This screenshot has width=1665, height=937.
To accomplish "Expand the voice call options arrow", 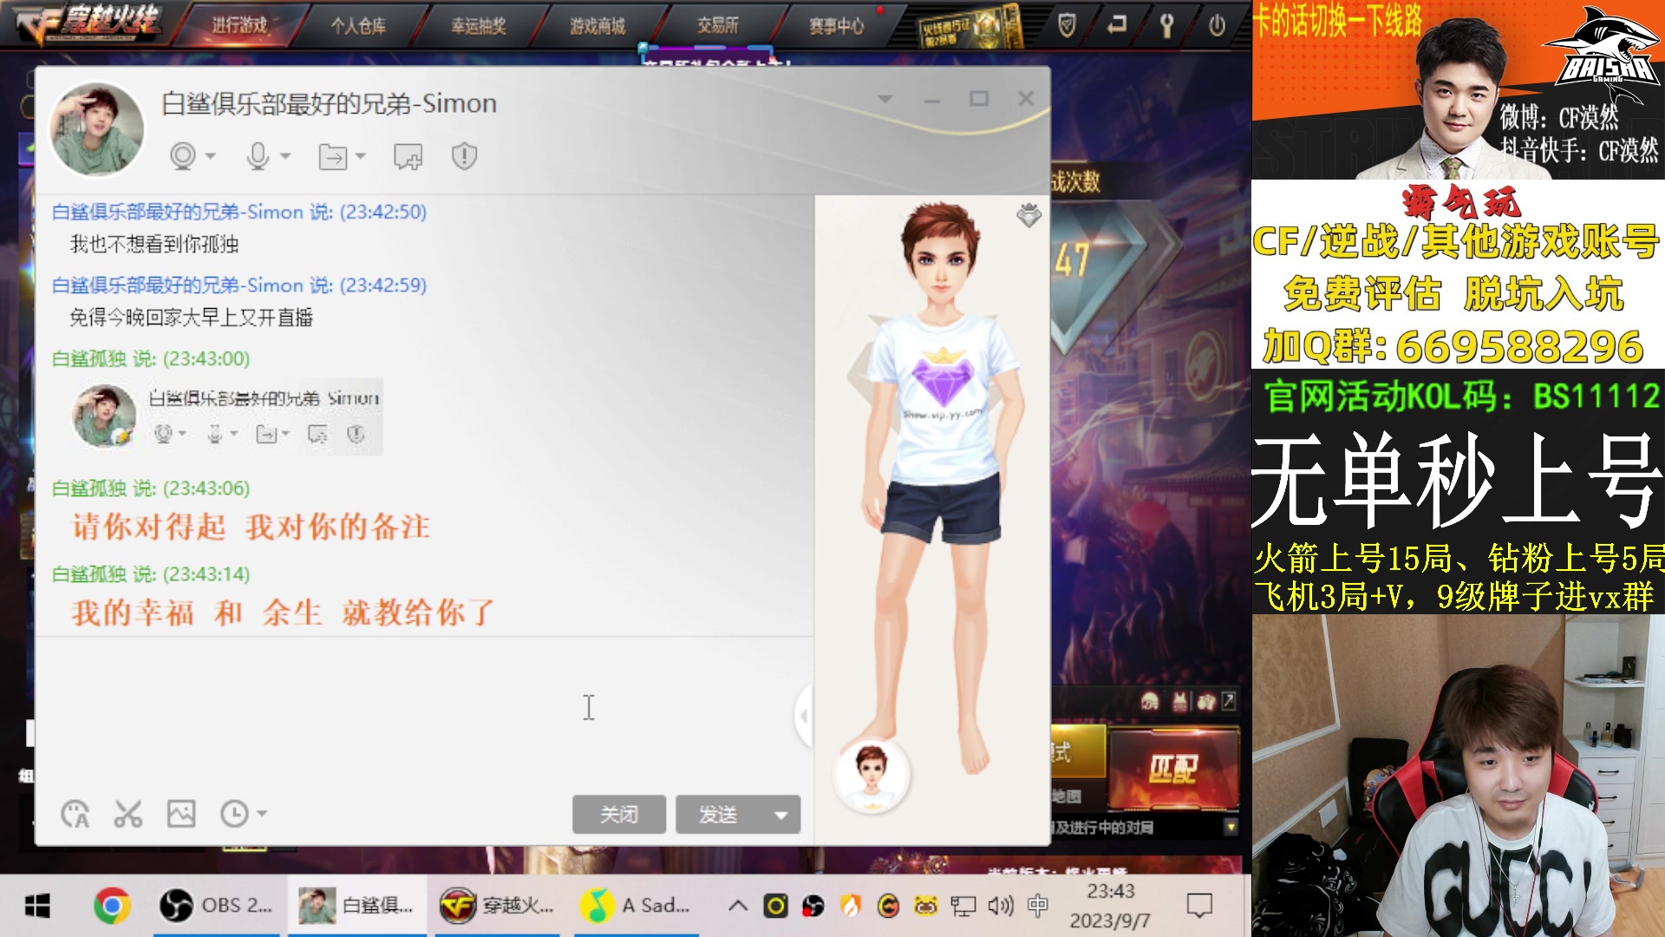I will tap(285, 156).
